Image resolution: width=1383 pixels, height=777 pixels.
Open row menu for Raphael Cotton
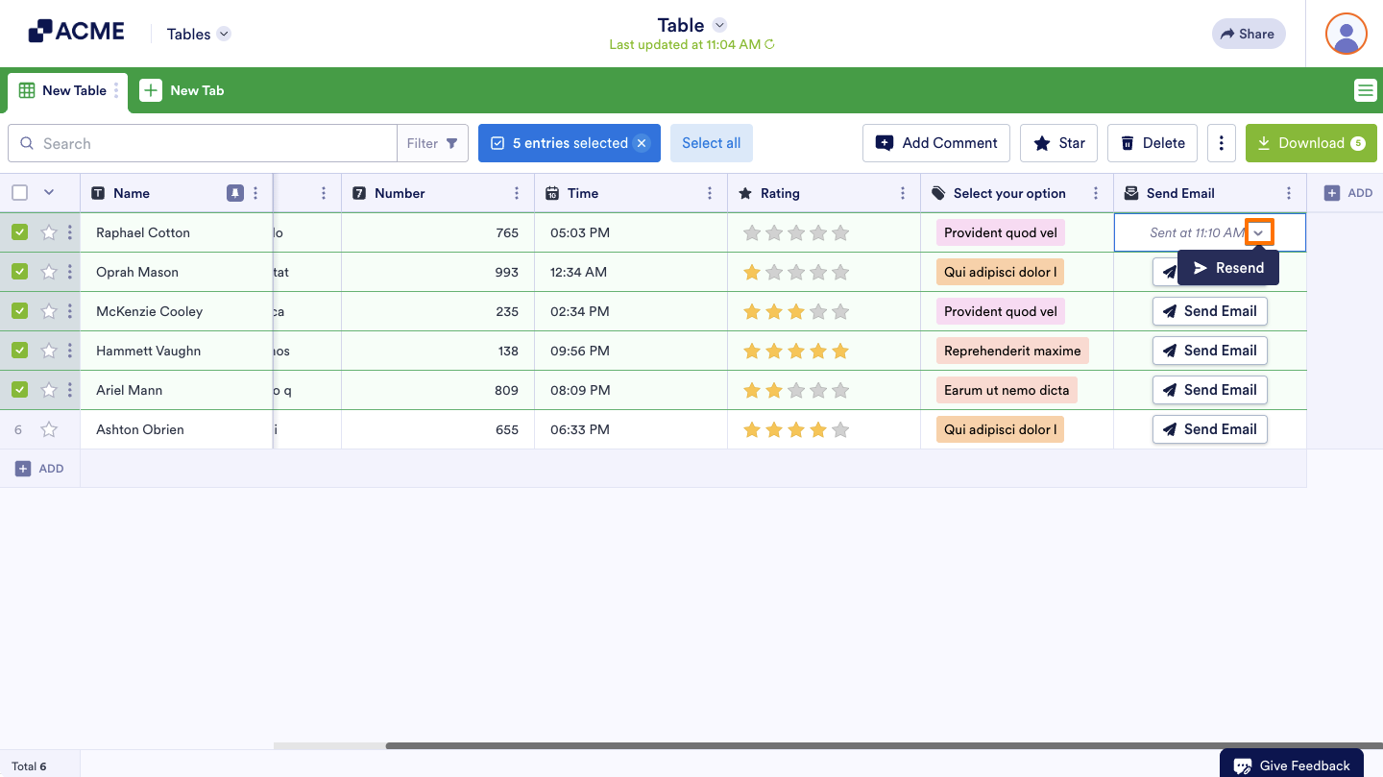tap(69, 232)
